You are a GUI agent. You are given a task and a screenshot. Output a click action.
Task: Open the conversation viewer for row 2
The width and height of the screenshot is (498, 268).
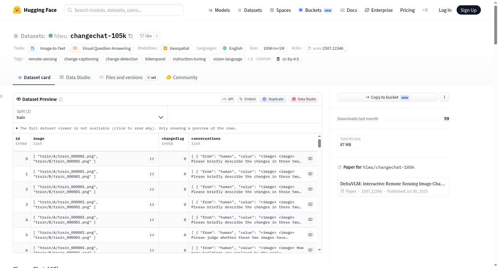[x=310, y=189]
